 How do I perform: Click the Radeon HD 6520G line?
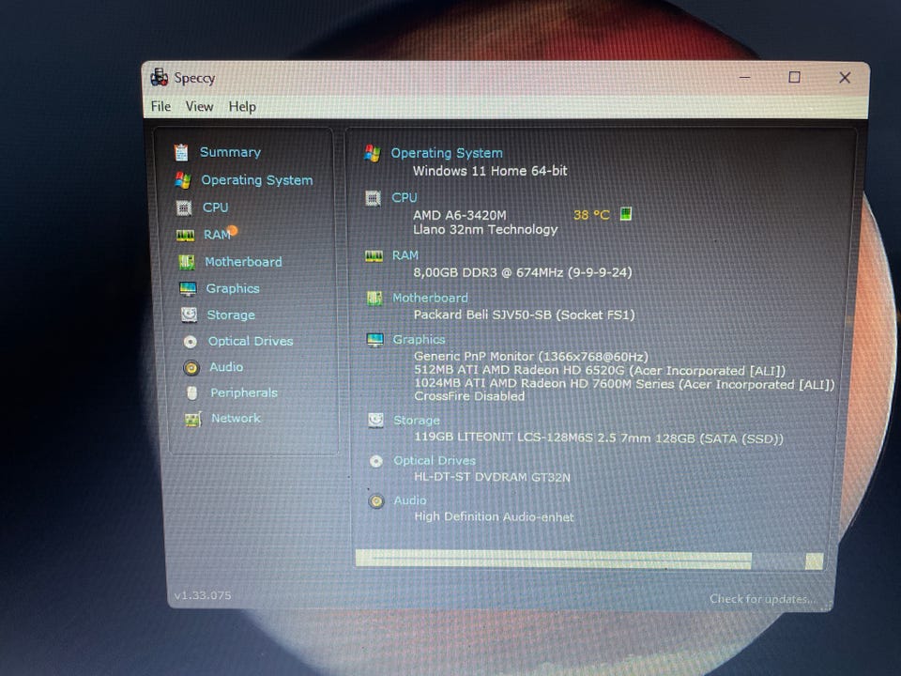tap(600, 370)
